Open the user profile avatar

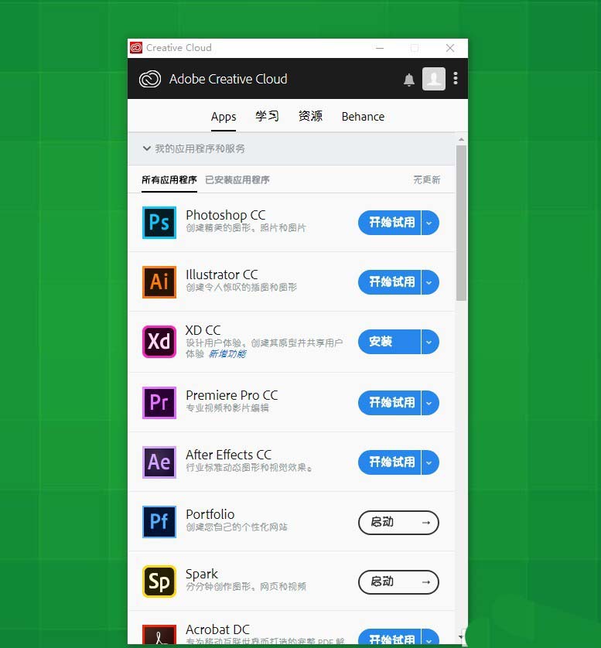[434, 79]
